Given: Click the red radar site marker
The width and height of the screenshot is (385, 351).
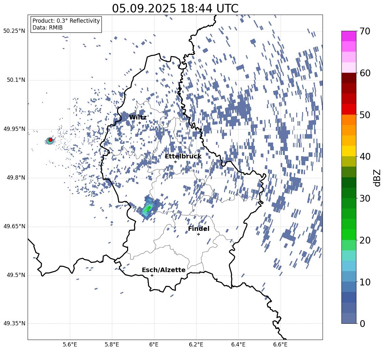Looking at the screenshot, I should (50, 140).
